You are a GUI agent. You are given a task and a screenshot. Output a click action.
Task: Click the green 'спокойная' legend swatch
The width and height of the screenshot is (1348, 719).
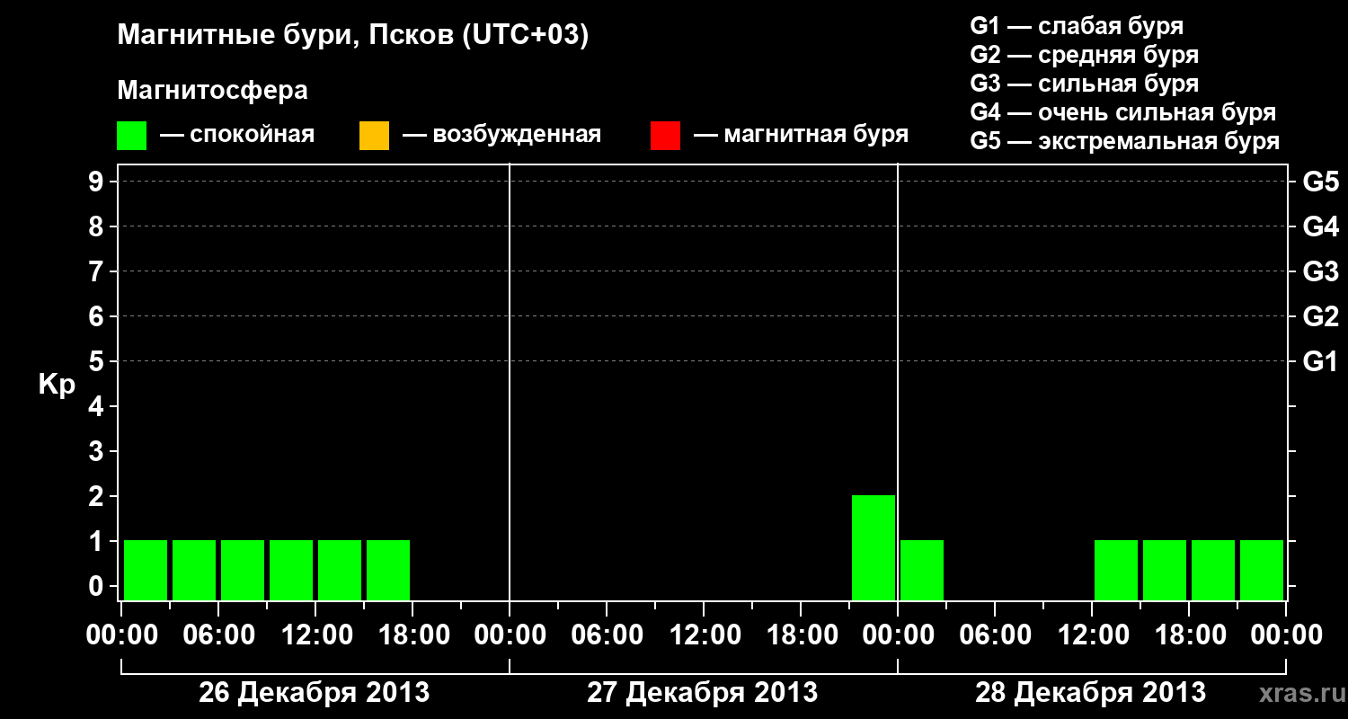pos(131,136)
